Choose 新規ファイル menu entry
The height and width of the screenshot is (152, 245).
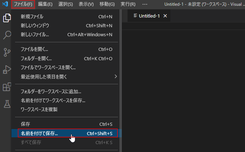(67, 16)
